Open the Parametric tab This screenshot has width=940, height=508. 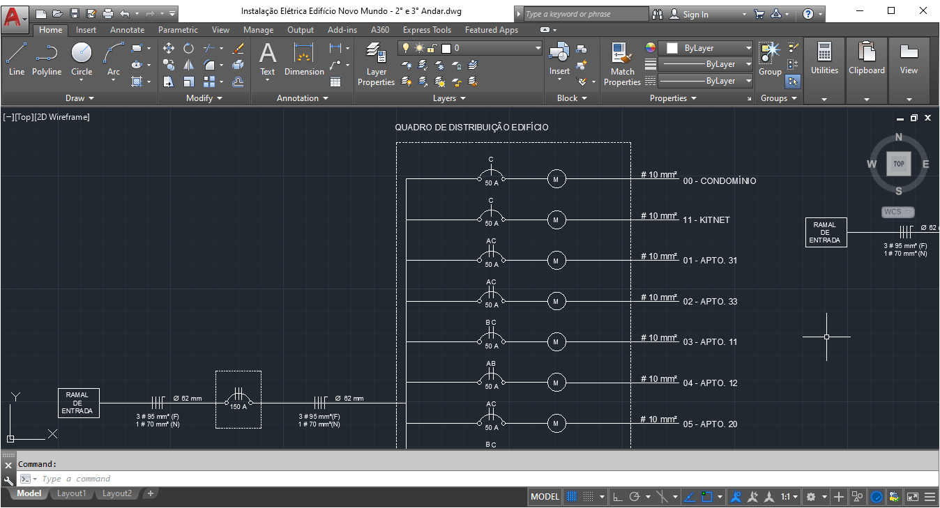click(178, 30)
